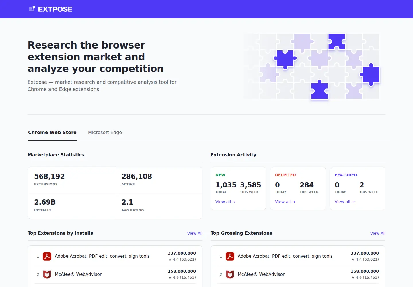Click View All for Top Extensions by Installs
Image resolution: width=413 pixels, height=287 pixels.
point(195,233)
